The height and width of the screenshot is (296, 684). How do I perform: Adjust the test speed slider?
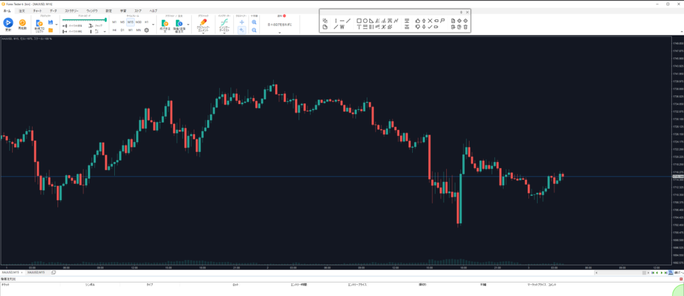point(84,20)
